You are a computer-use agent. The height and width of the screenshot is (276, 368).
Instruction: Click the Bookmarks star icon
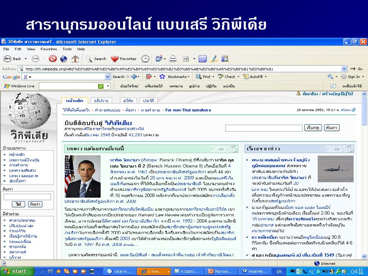(162, 77)
